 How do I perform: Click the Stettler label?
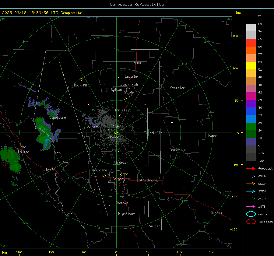point(177,88)
